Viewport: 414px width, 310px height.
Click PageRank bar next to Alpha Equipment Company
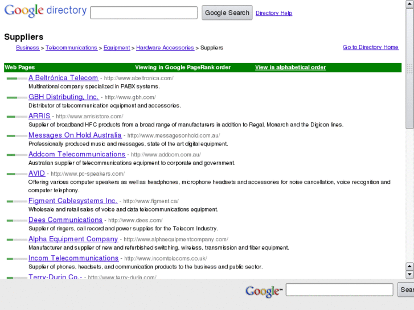tap(17, 239)
